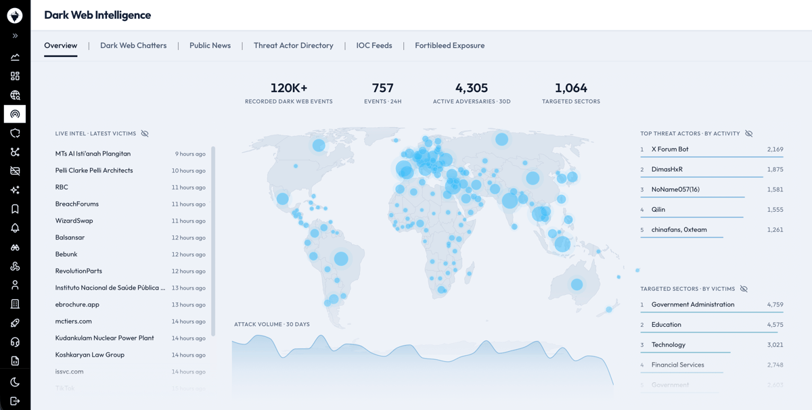Click the 120K+ recorded dark web events stat
Viewport: 812px width, 410px height.
(289, 93)
